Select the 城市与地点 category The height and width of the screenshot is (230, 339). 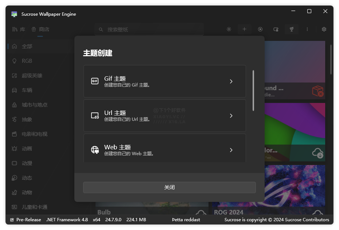(41, 105)
